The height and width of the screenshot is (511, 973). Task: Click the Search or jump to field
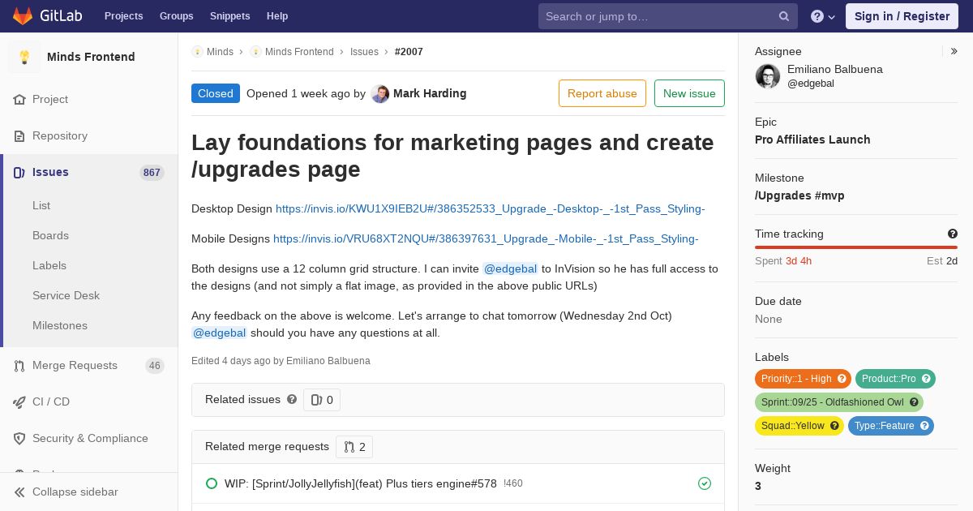coord(668,16)
